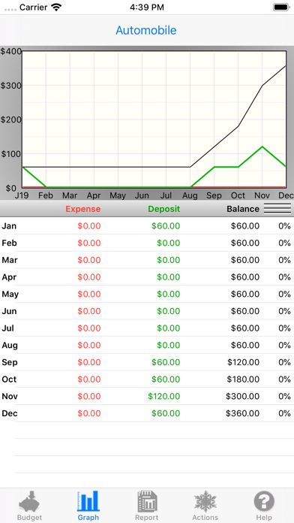
Task: Tap the lines icon beside Balance
Action: pyautogui.click(x=277, y=209)
